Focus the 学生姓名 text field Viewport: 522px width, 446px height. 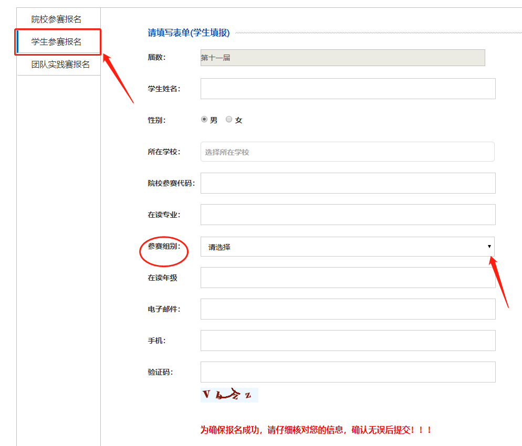348,89
